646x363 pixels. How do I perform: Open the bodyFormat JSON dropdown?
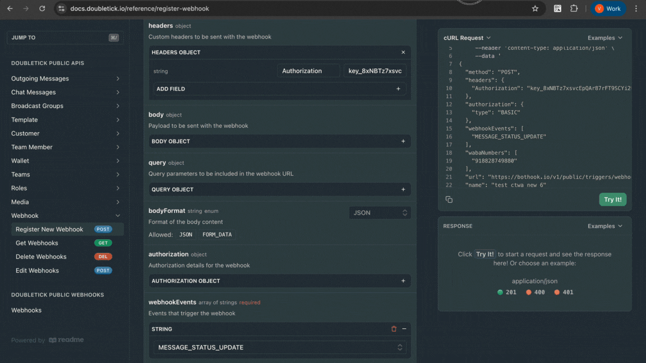380,213
